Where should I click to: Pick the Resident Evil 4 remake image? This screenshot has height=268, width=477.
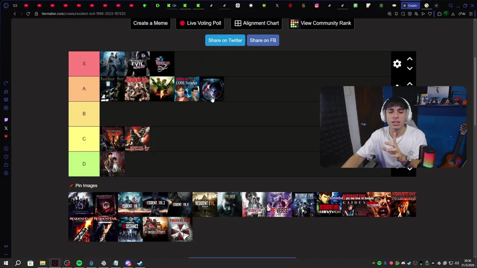[x=180, y=204]
